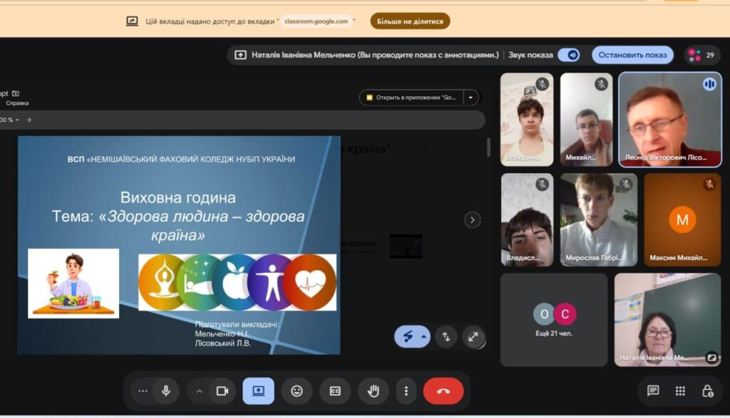Turn off the camera with the video icon

click(x=222, y=391)
